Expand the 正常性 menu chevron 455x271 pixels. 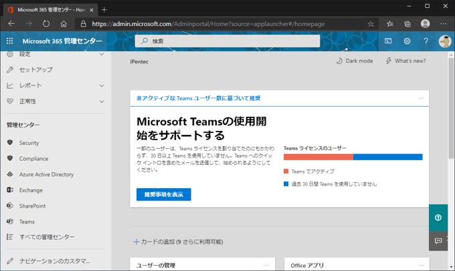coord(102,101)
